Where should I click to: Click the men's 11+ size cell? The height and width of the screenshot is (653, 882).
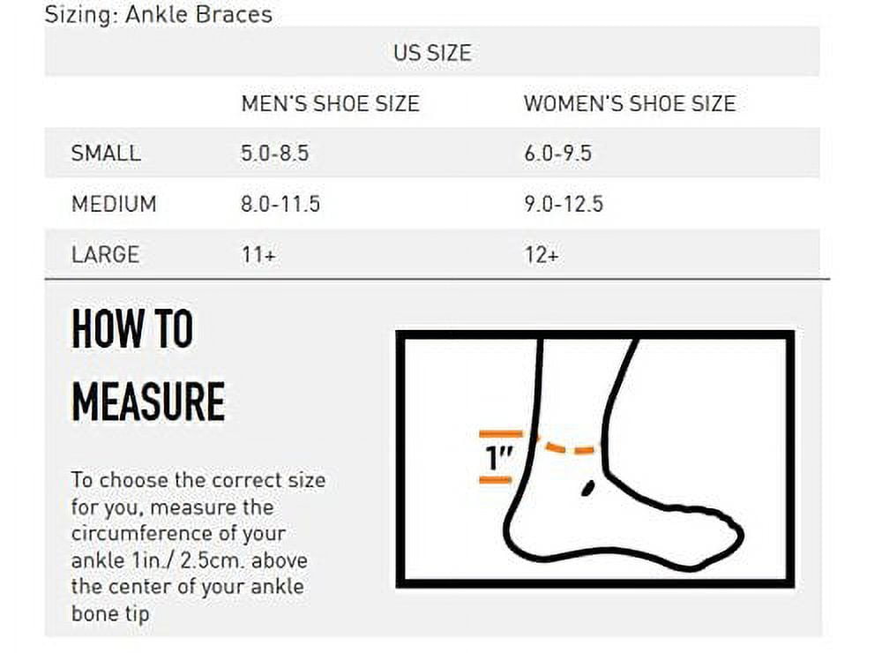258,254
